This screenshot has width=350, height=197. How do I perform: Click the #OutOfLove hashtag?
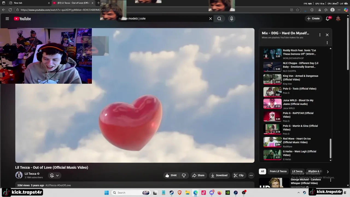pyautogui.click(x=64, y=185)
